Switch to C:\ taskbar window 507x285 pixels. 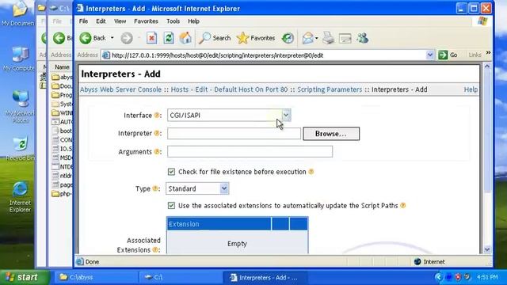click(181, 277)
